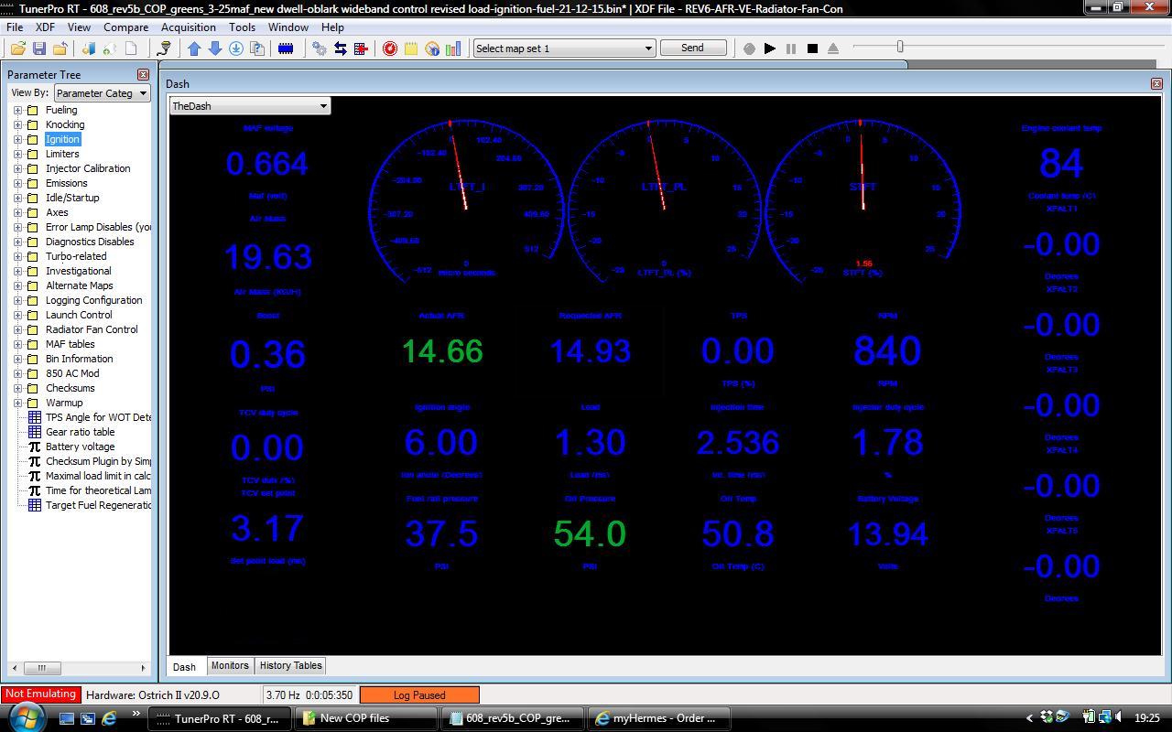1172x732 pixels.
Task: Expand the Injector Calibration folder
Action: tap(17, 168)
